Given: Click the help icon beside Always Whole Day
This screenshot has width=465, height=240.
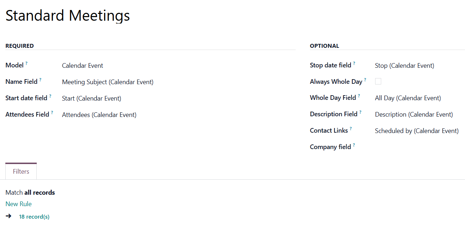Looking at the screenshot, I should [365, 80].
